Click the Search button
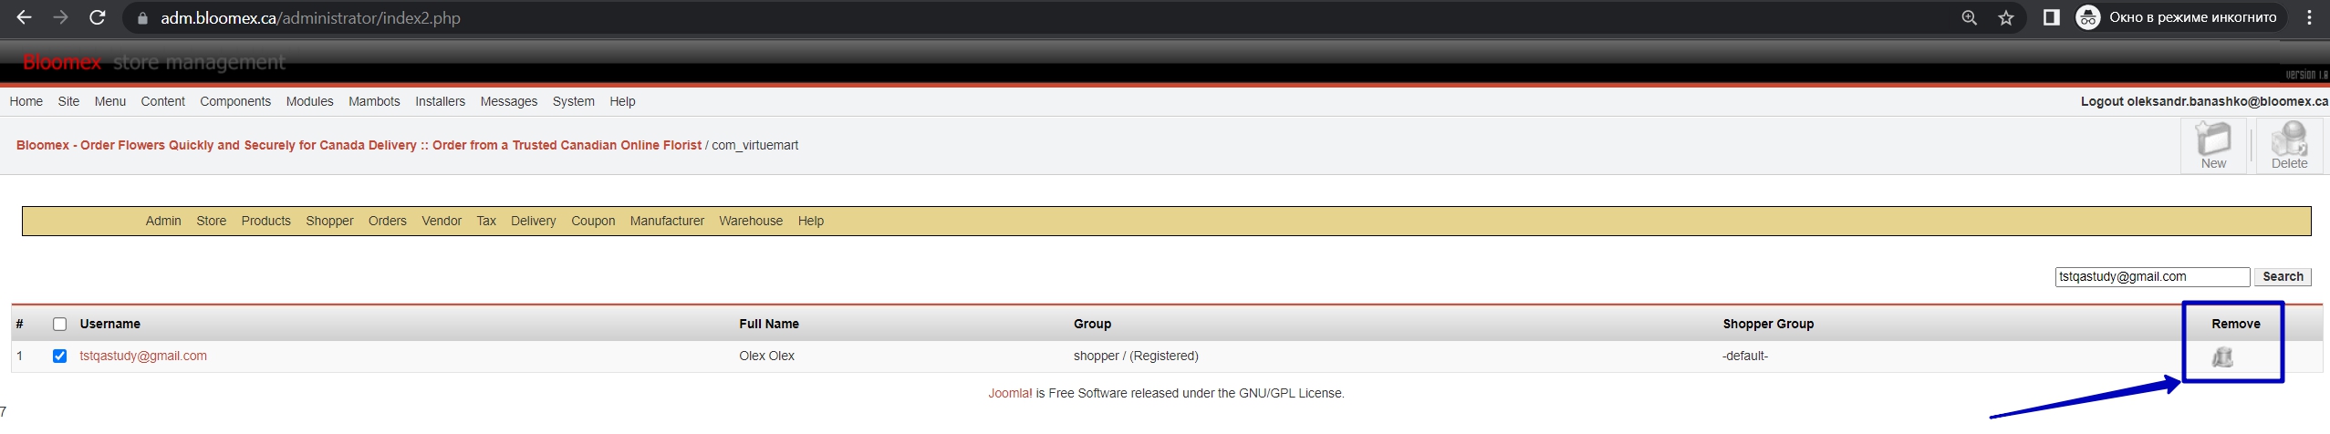Screen dimensions: 2330x434 tap(2283, 276)
